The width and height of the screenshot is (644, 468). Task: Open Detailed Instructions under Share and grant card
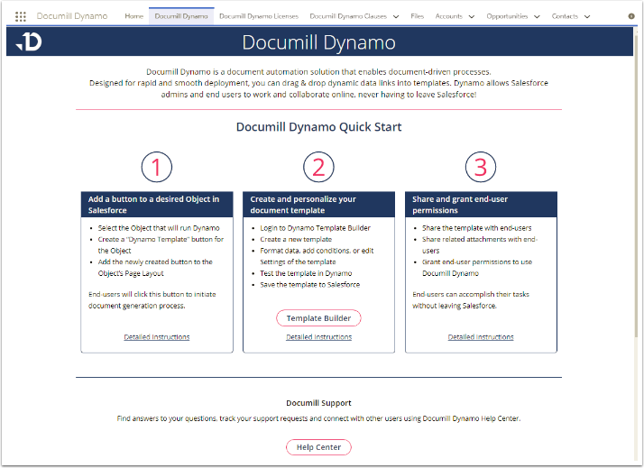(481, 337)
